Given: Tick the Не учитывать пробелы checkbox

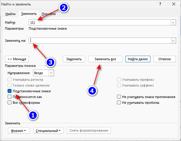Looking at the screenshot, I should (x=119, y=103).
